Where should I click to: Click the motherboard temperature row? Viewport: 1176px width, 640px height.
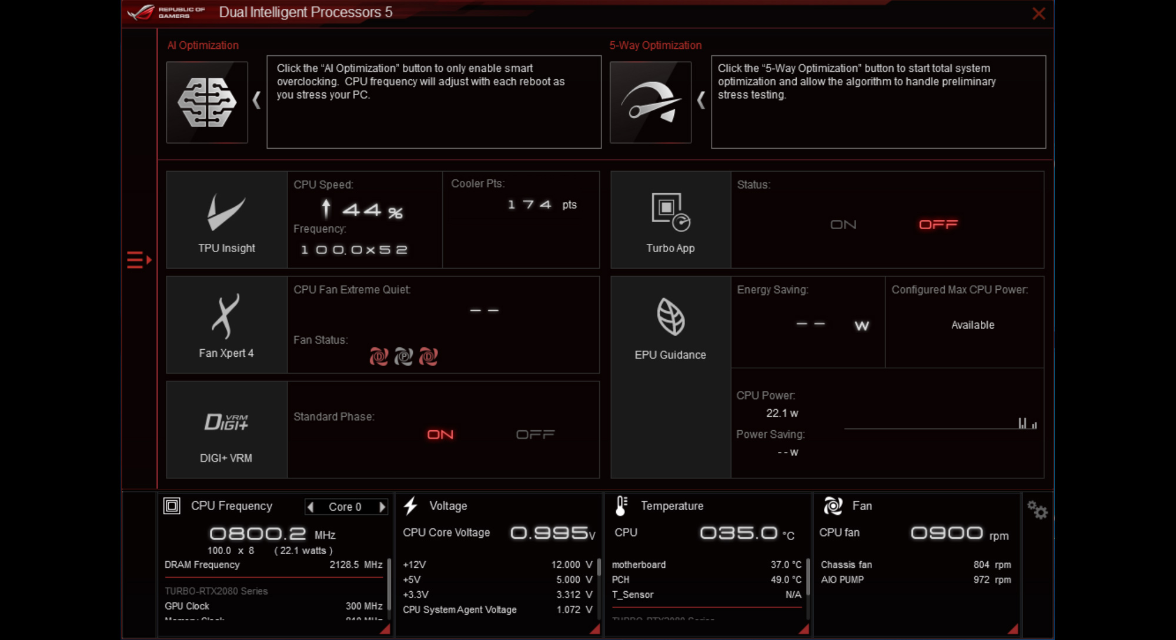(706, 565)
